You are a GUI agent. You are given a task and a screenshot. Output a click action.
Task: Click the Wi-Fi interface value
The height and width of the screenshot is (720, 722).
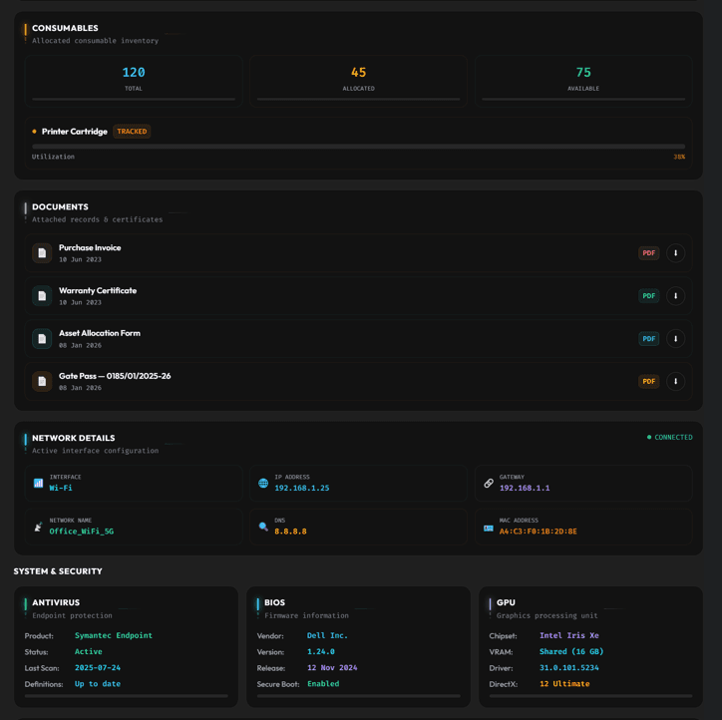(61, 488)
